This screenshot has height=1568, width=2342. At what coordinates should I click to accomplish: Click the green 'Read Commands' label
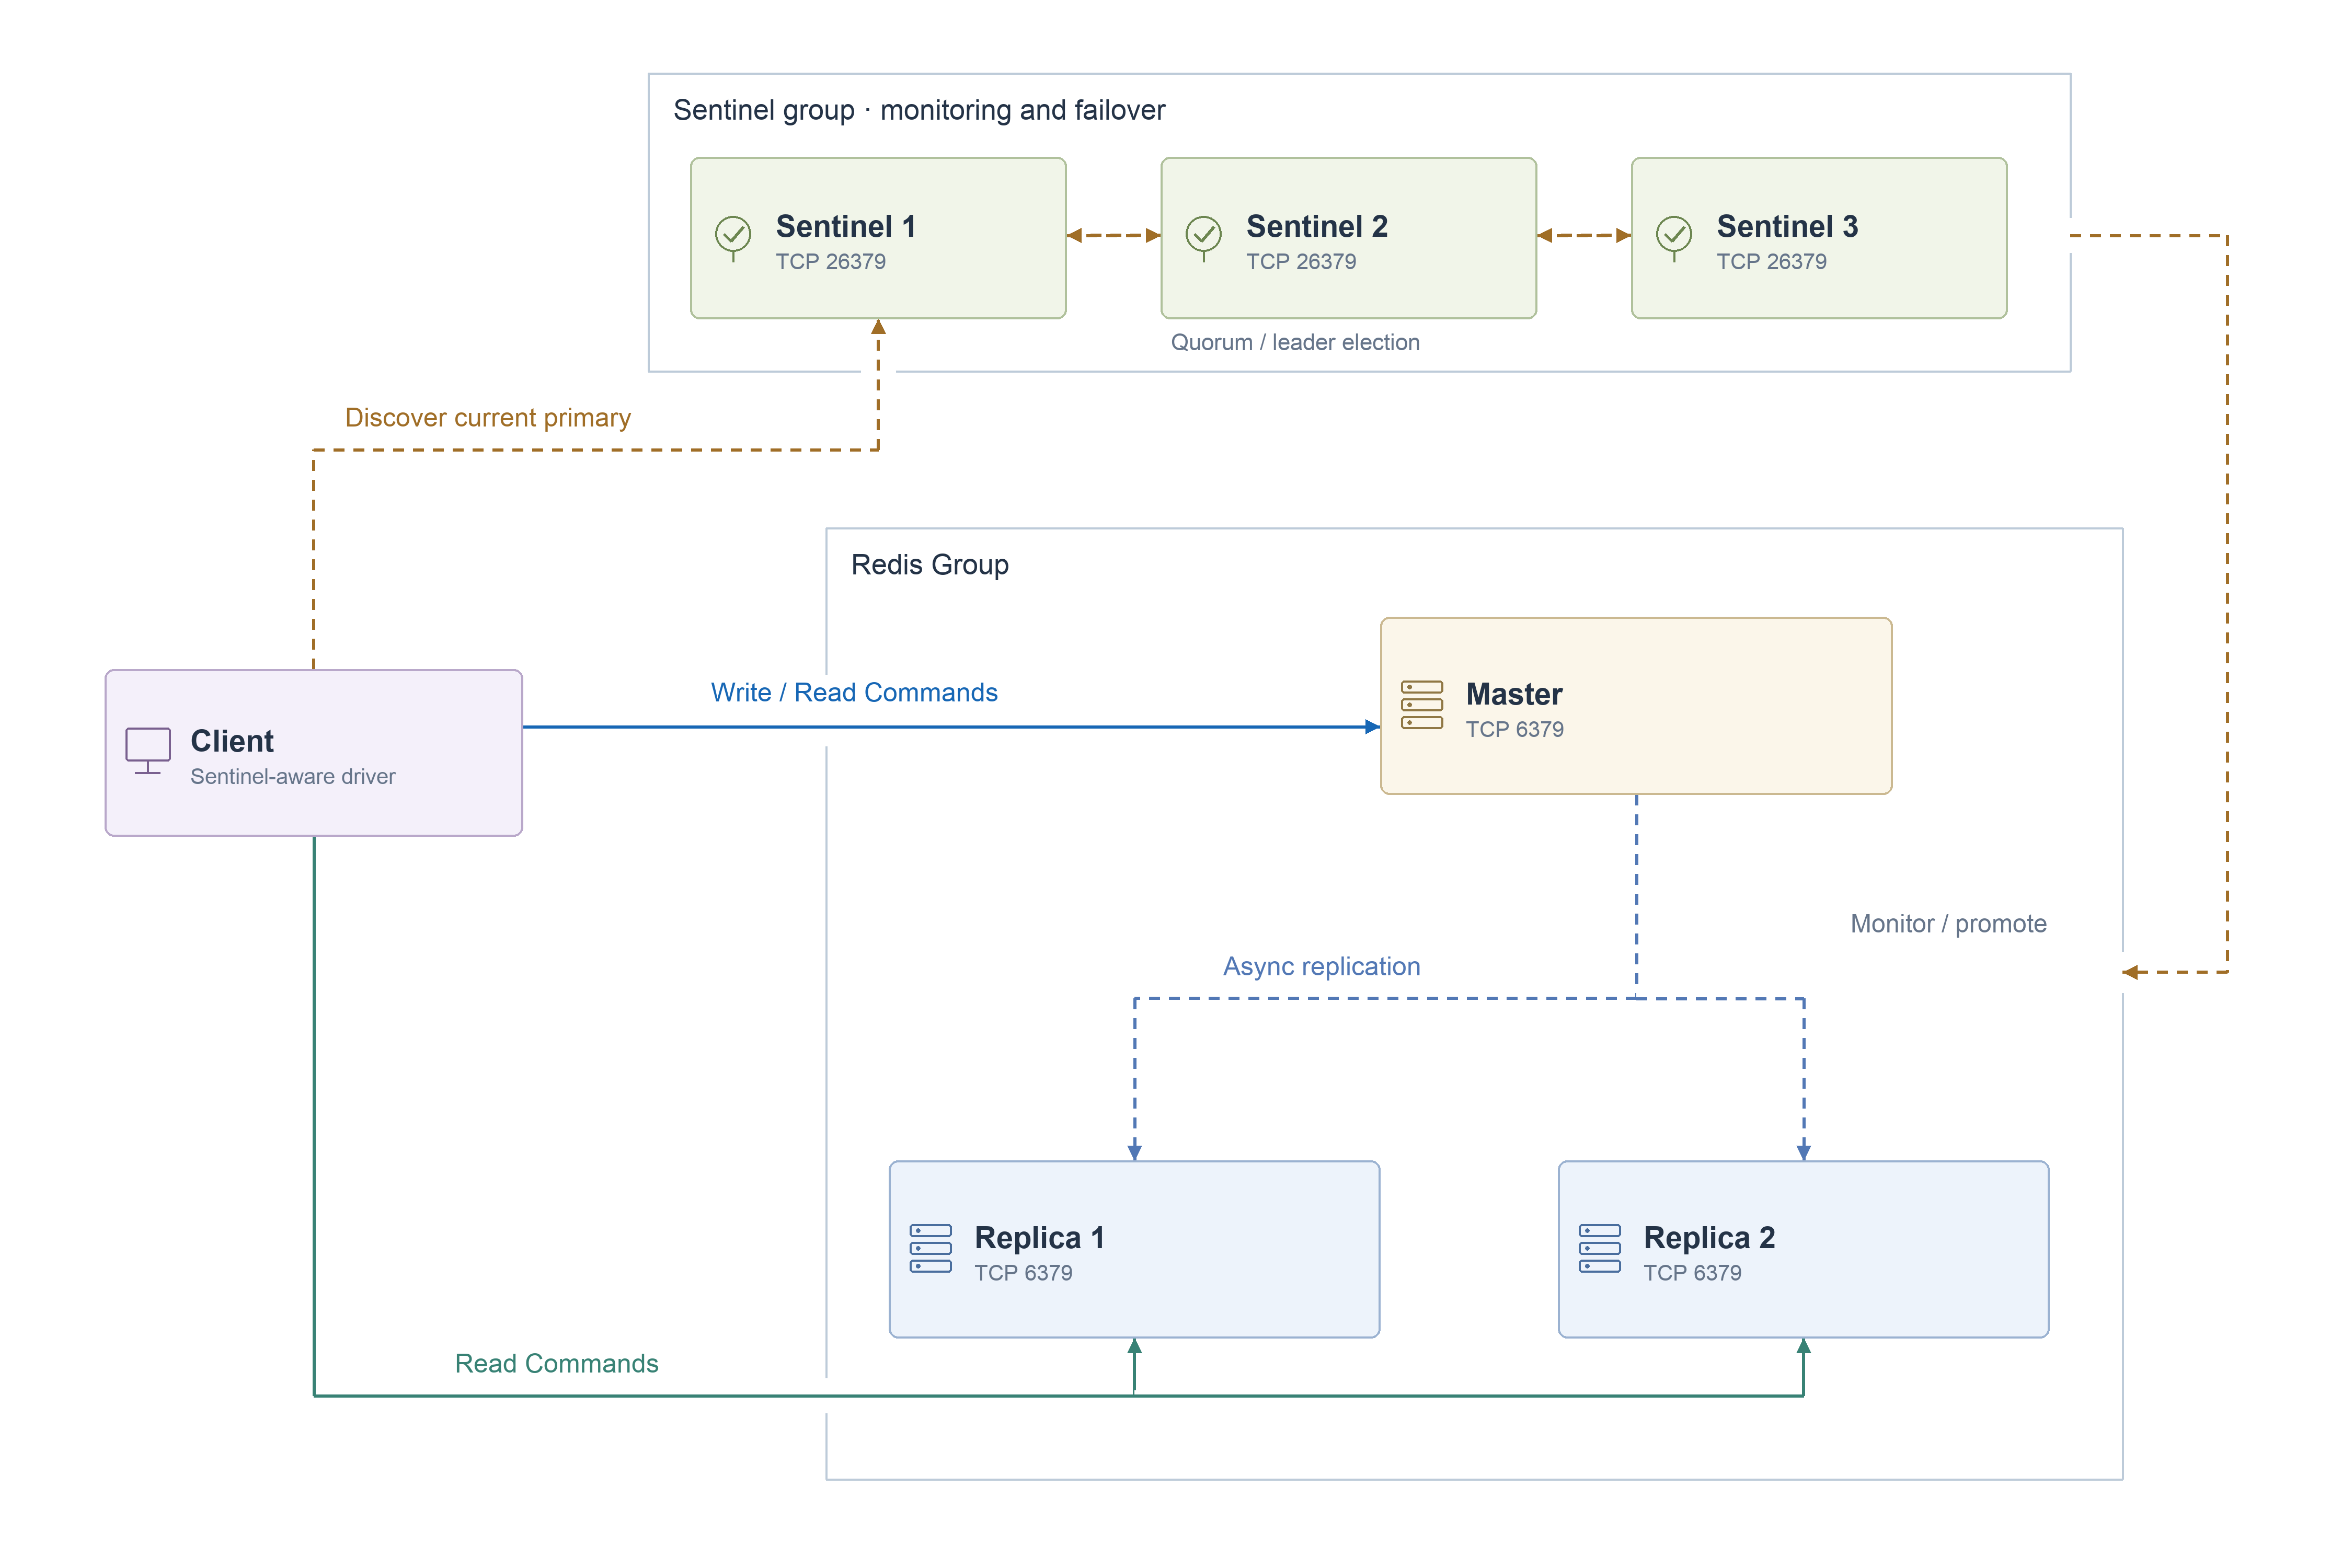[556, 1363]
